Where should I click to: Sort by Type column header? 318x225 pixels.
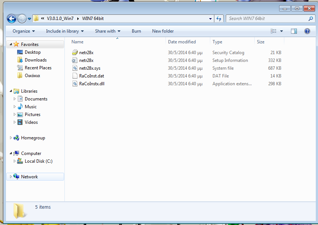coord(232,42)
